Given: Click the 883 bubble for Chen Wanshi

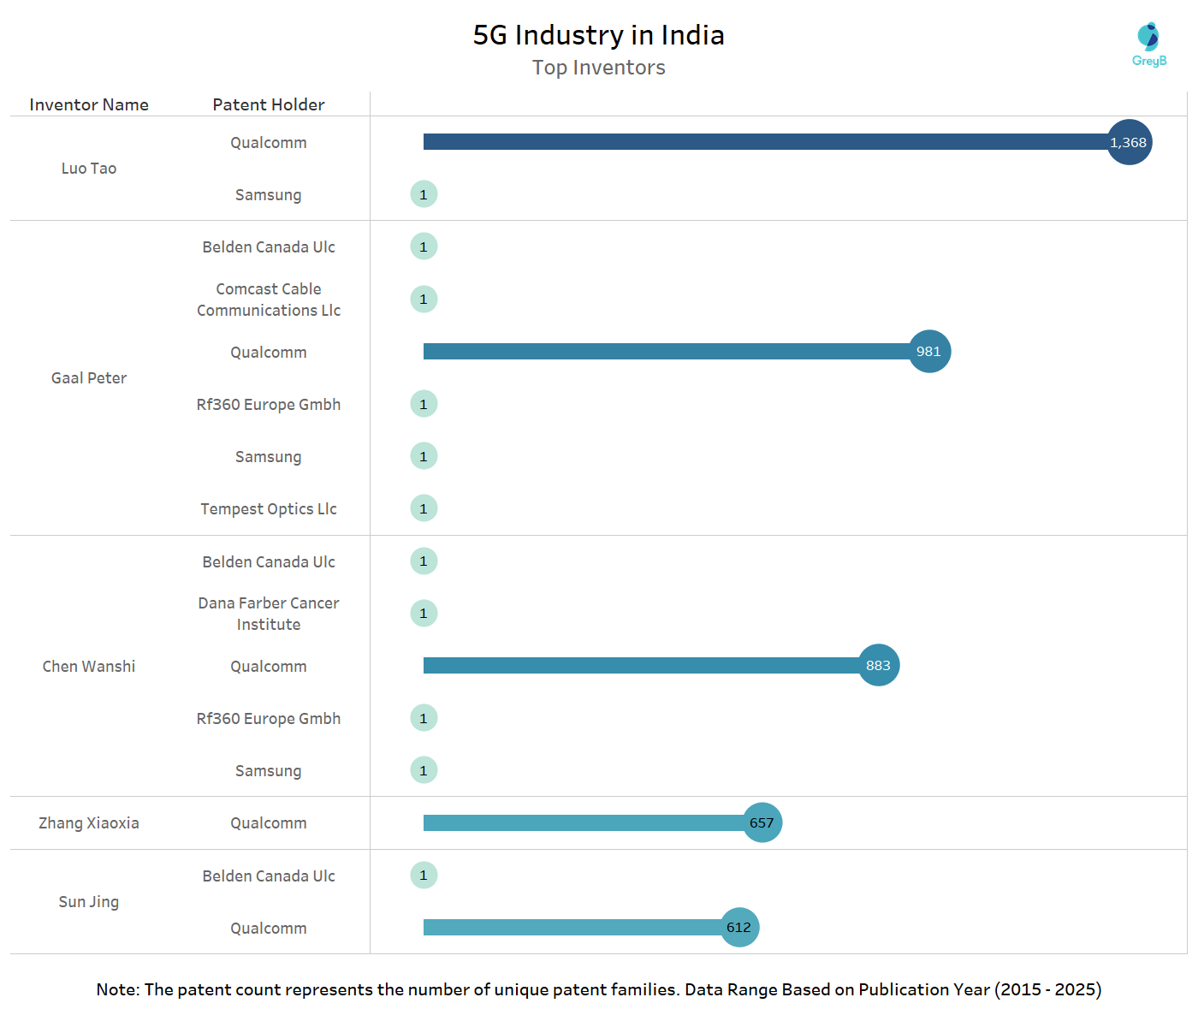Looking at the screenshot, I should 878,665.
